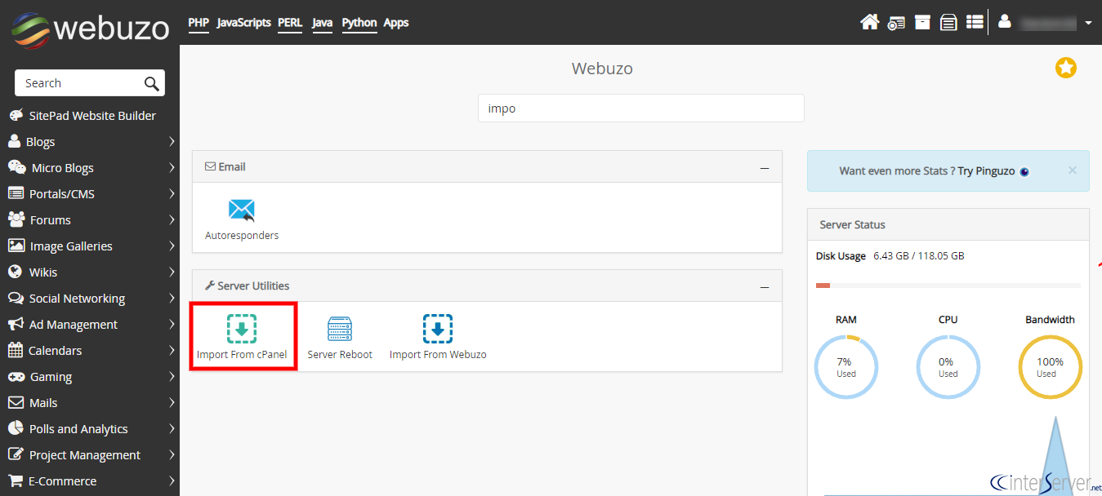Collapse the Email section
Screen dimensions: 1102x496
765,166
